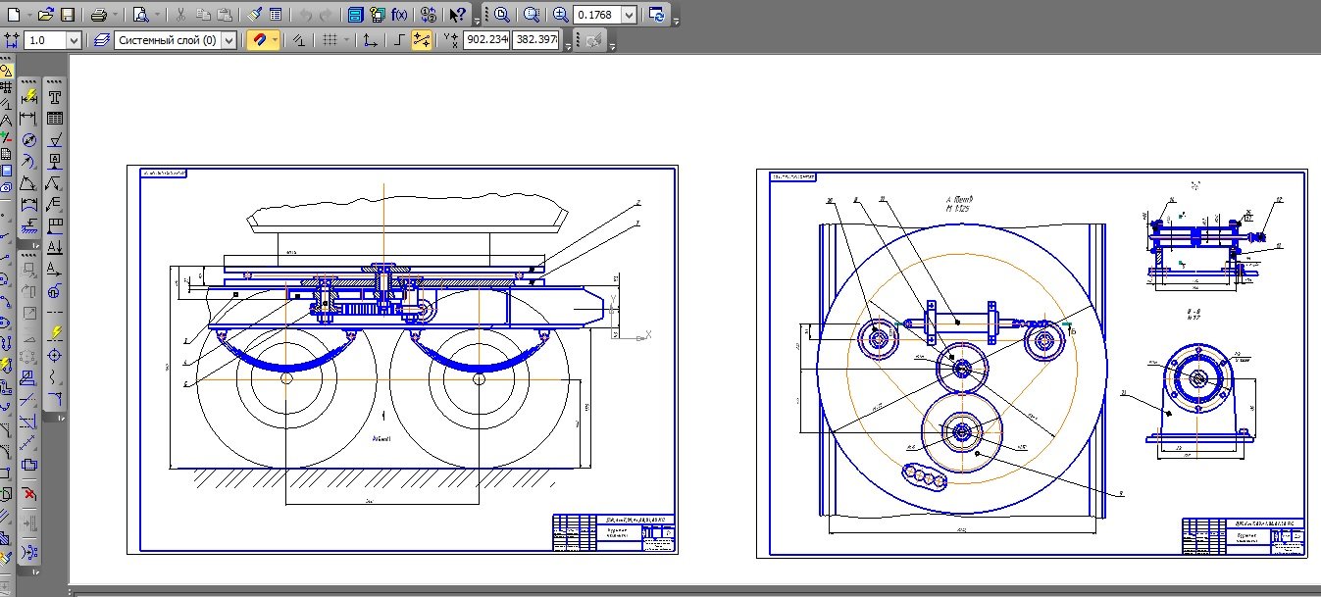
Task: Select the angular dimension tool
Action: coord(28,182)
